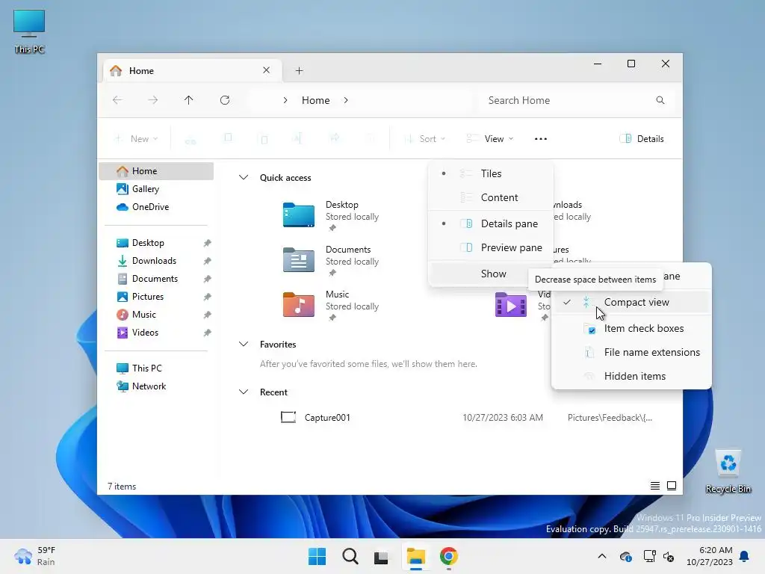Open the Show submenu
Viewport: 765px width, 574px height.
(491, 274)
